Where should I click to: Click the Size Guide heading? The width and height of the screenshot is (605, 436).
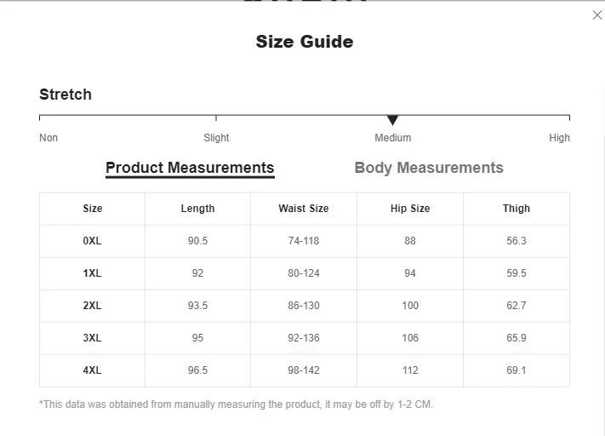click(305, 42)
